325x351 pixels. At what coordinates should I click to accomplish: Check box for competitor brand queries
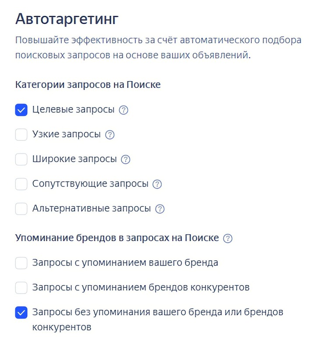coord(21,288)
